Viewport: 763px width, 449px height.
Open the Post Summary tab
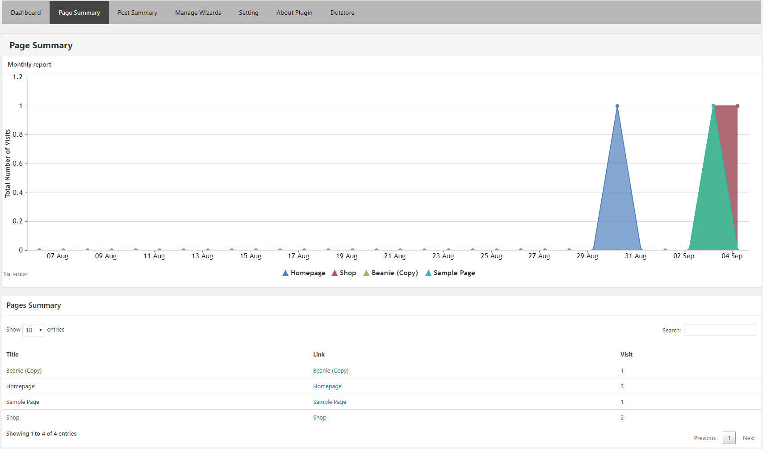coord(138,13)
